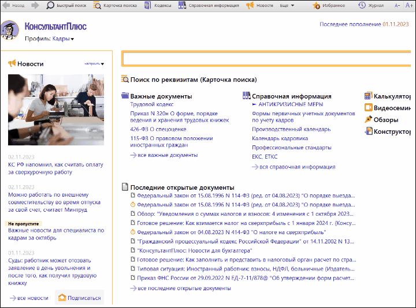
Task: Open Быстрый поиск from the toolbar
Action: (66, 5)
